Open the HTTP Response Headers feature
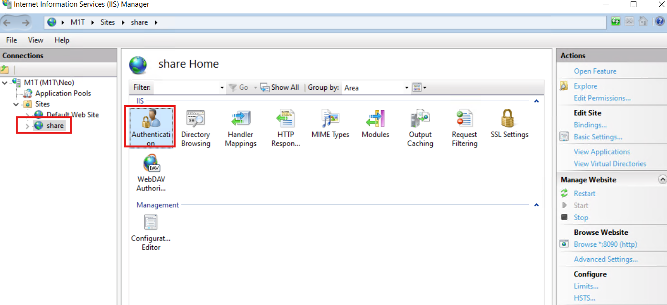This screenshot has width=667, height=305. pos(285,128)
